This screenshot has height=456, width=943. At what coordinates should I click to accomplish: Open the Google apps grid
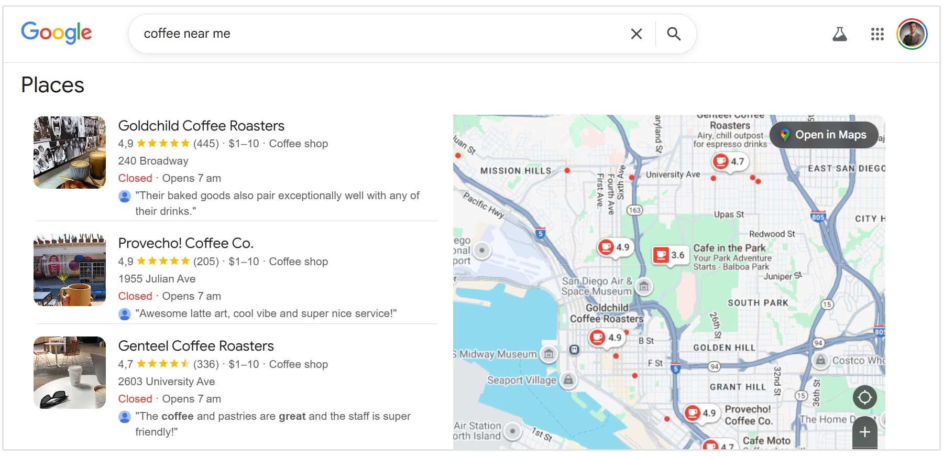877,35
